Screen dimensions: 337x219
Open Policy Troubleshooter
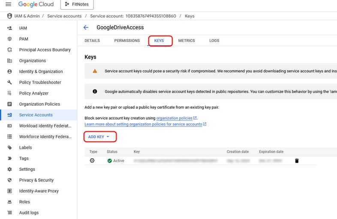point(40,83)
